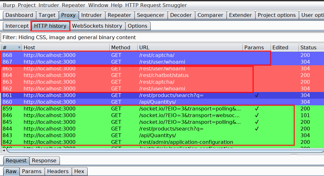Select request 868 /rest/captcha/
Viewport: 324px width, 176px height.
click(162, 55)
